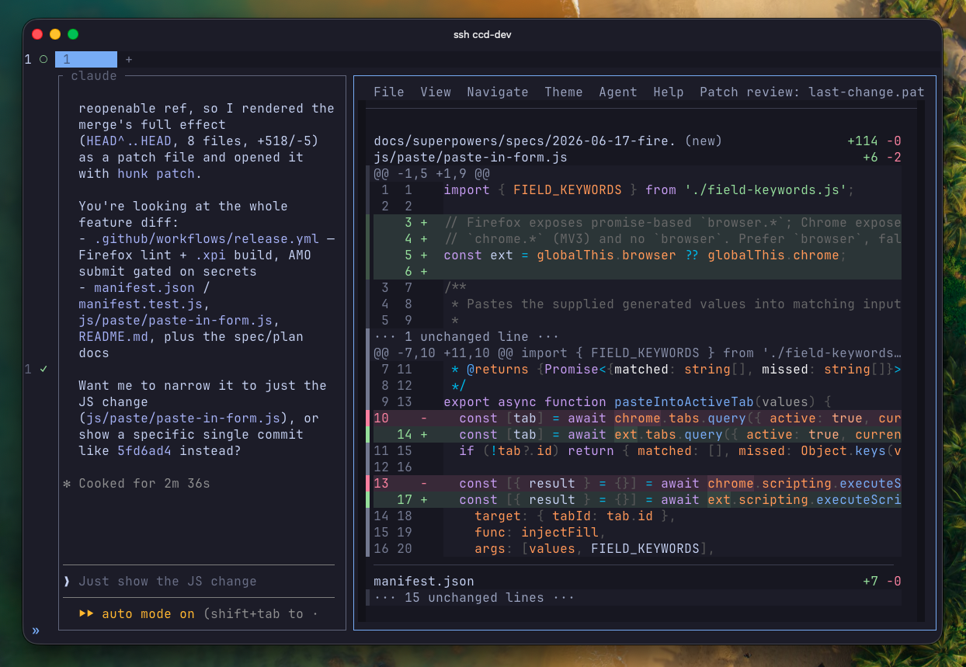This screenshot has height=667, width=966.
Task: Click the prompt chevron before the input text
Action: 67,582
